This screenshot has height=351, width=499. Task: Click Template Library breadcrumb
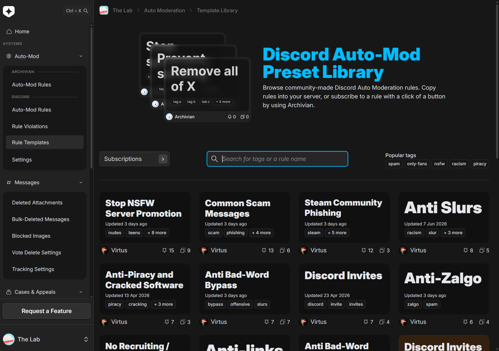tap(217, 11)
